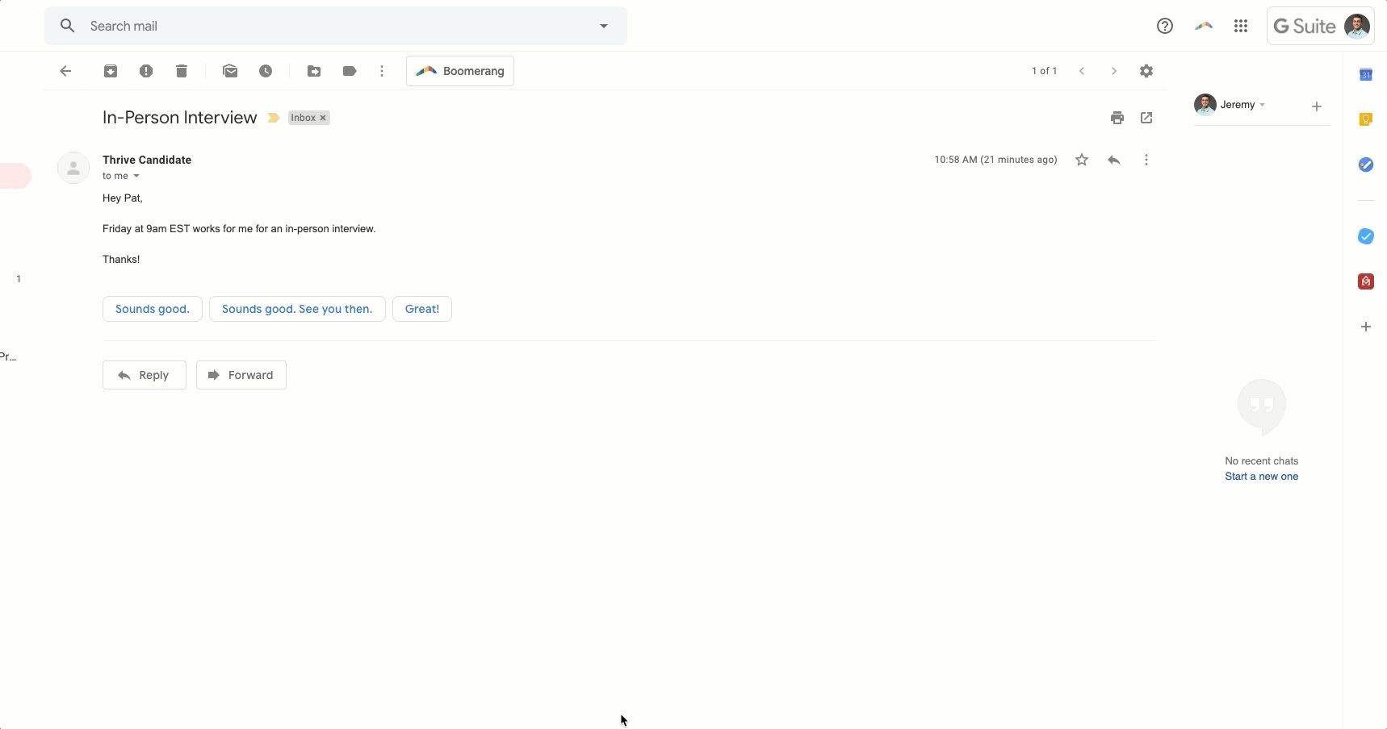
Task: Toggle the yellow importance marker
Action: click(274, 118)
